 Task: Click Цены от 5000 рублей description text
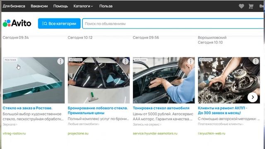pos(163,116)
